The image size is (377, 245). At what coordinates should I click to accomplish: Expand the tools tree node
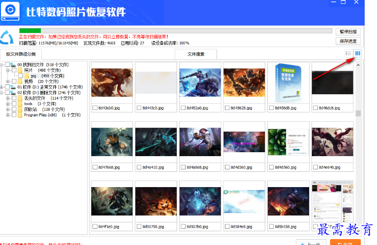coord(8,104)
